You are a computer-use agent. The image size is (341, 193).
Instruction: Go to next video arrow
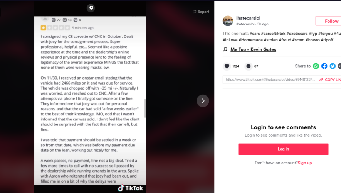point(203,101)
